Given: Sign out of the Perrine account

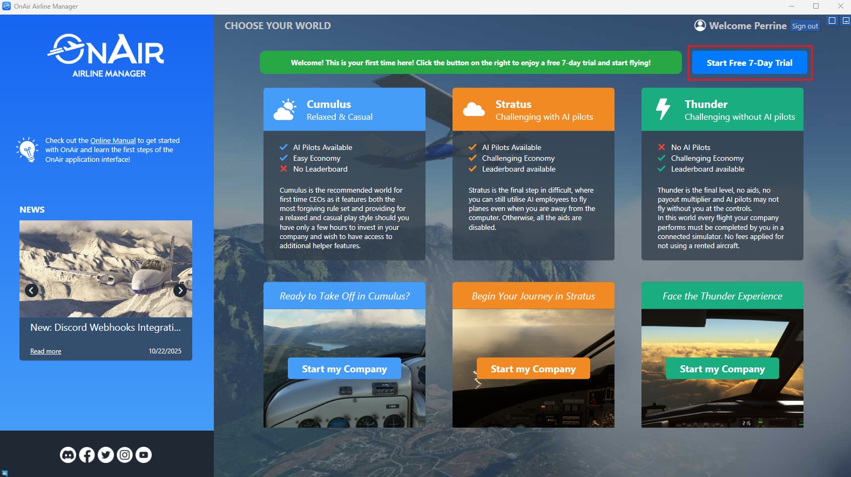Looking at the screenshot, I should click(x=805, y=26).
